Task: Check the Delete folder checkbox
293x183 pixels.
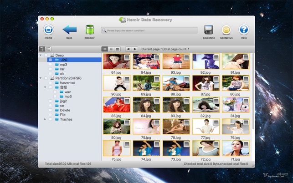Action: (51, 110)
